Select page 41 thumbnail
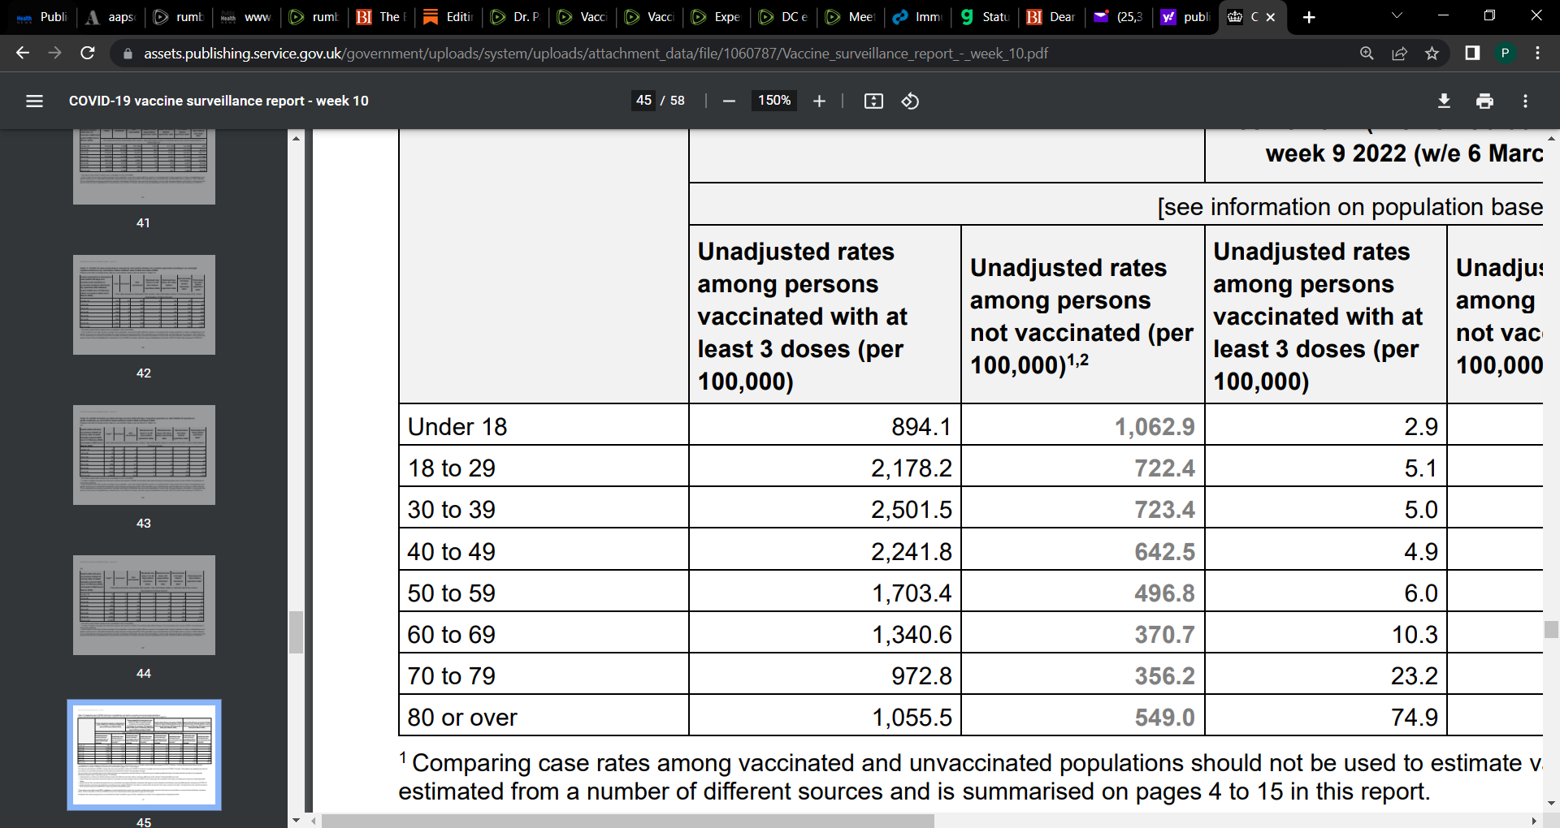The height and width of the screenshot is (828, 1560). click(144, 166)
